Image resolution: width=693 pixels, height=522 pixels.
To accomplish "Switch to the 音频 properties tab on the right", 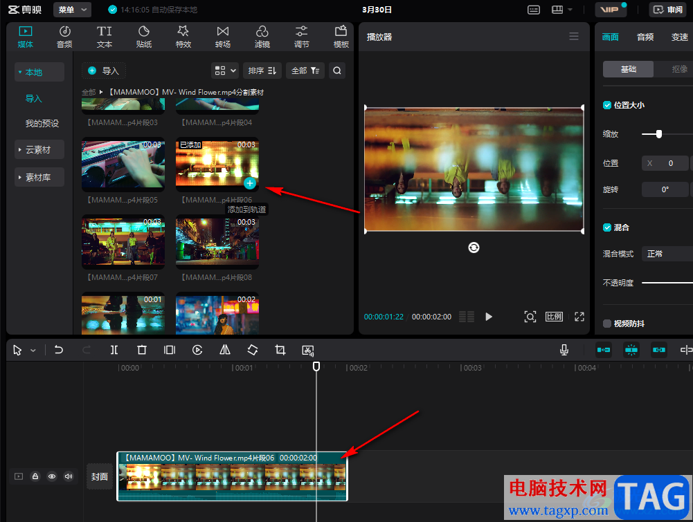I will [645, 37].
